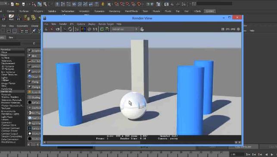
Task: Click the play forwards button
Action: click(272, 154)
